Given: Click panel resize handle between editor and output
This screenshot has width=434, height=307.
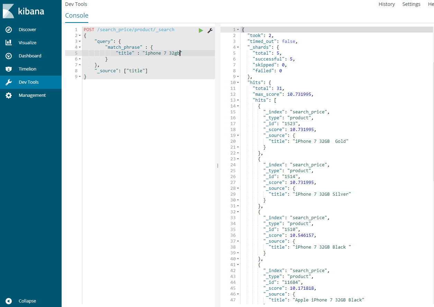Looking at the screenshot, I should pos(217,166).
